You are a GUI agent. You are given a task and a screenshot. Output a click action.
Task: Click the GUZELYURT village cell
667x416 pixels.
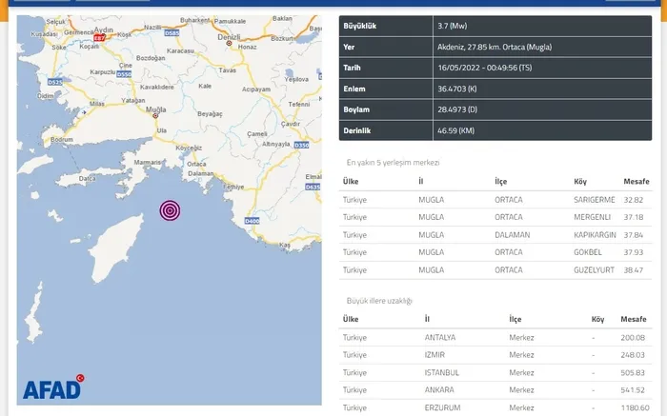594,270
